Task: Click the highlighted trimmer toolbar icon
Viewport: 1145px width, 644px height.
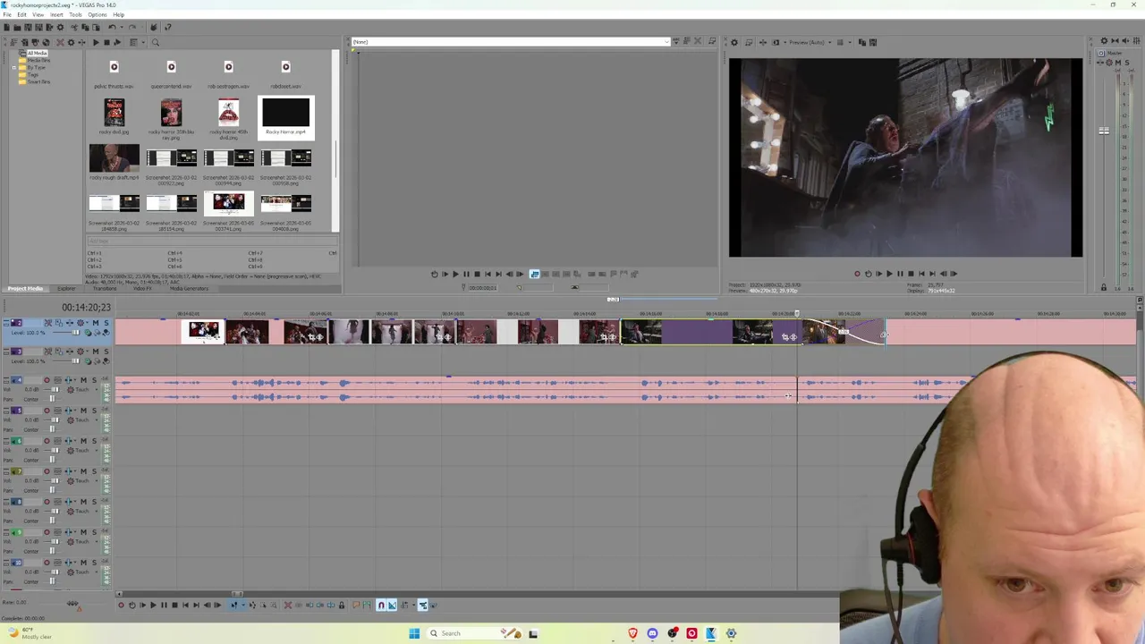Action: [x=534, y=275]
